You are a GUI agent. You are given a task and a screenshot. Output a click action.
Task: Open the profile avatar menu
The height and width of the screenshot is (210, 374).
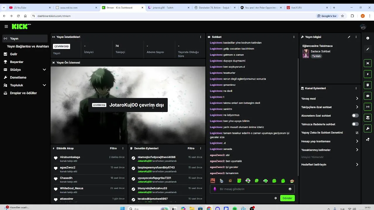click(x=363, y=27)
